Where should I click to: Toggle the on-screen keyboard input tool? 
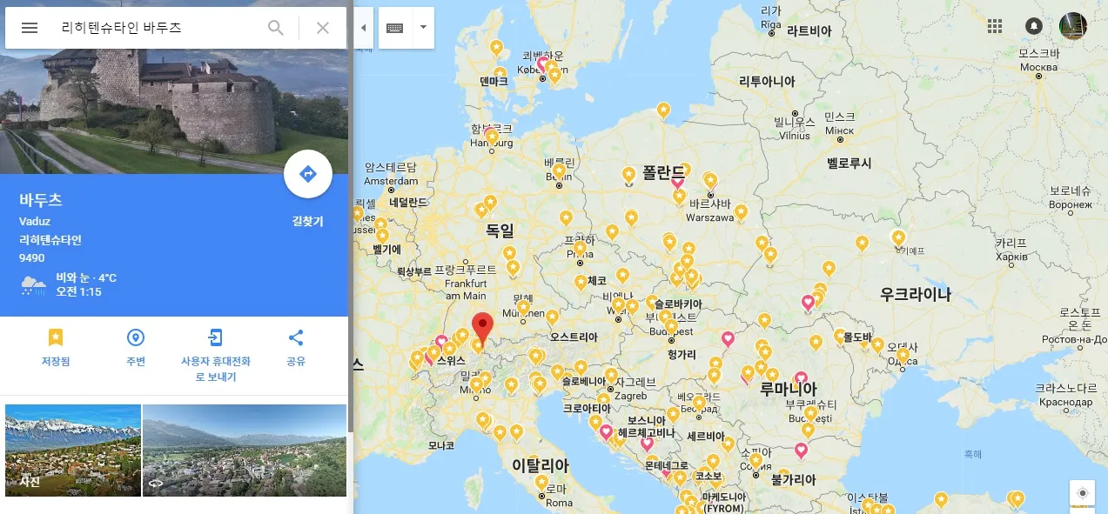point(395,28)
